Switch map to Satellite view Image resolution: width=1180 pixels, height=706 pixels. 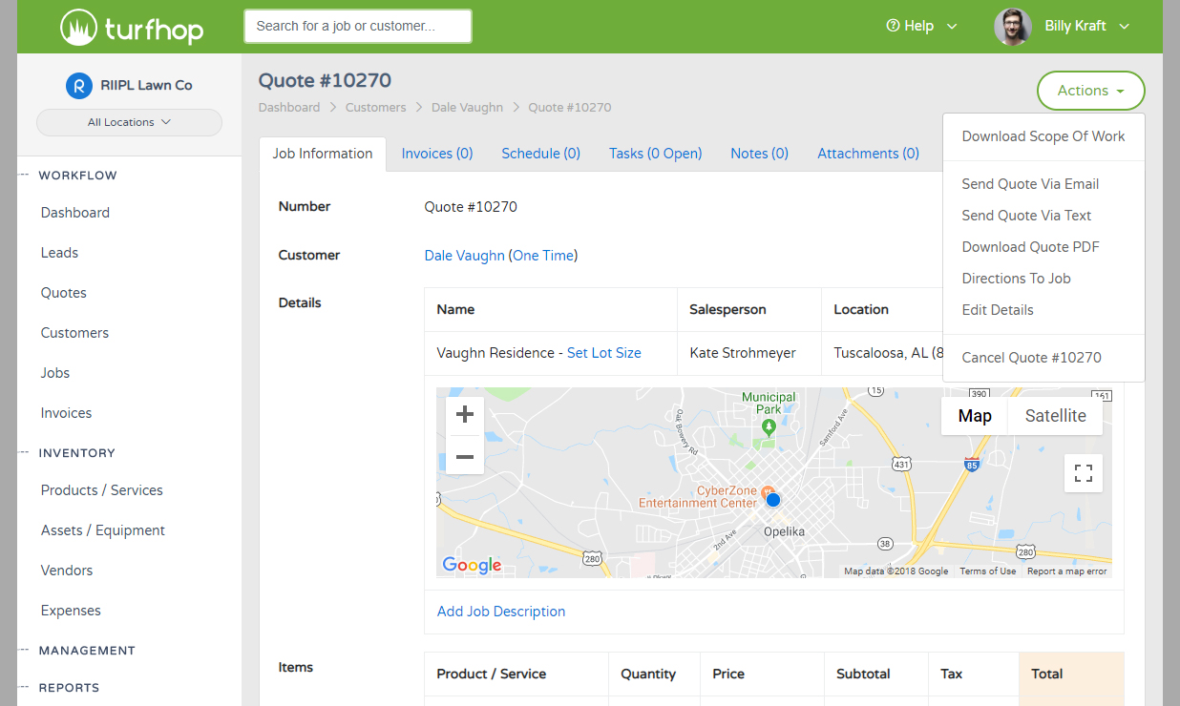pyautogui.click(x=1055, y=416)
